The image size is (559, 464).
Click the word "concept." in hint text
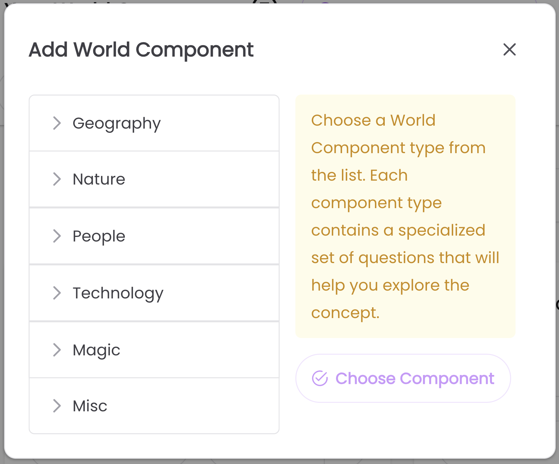pos(345,313)
